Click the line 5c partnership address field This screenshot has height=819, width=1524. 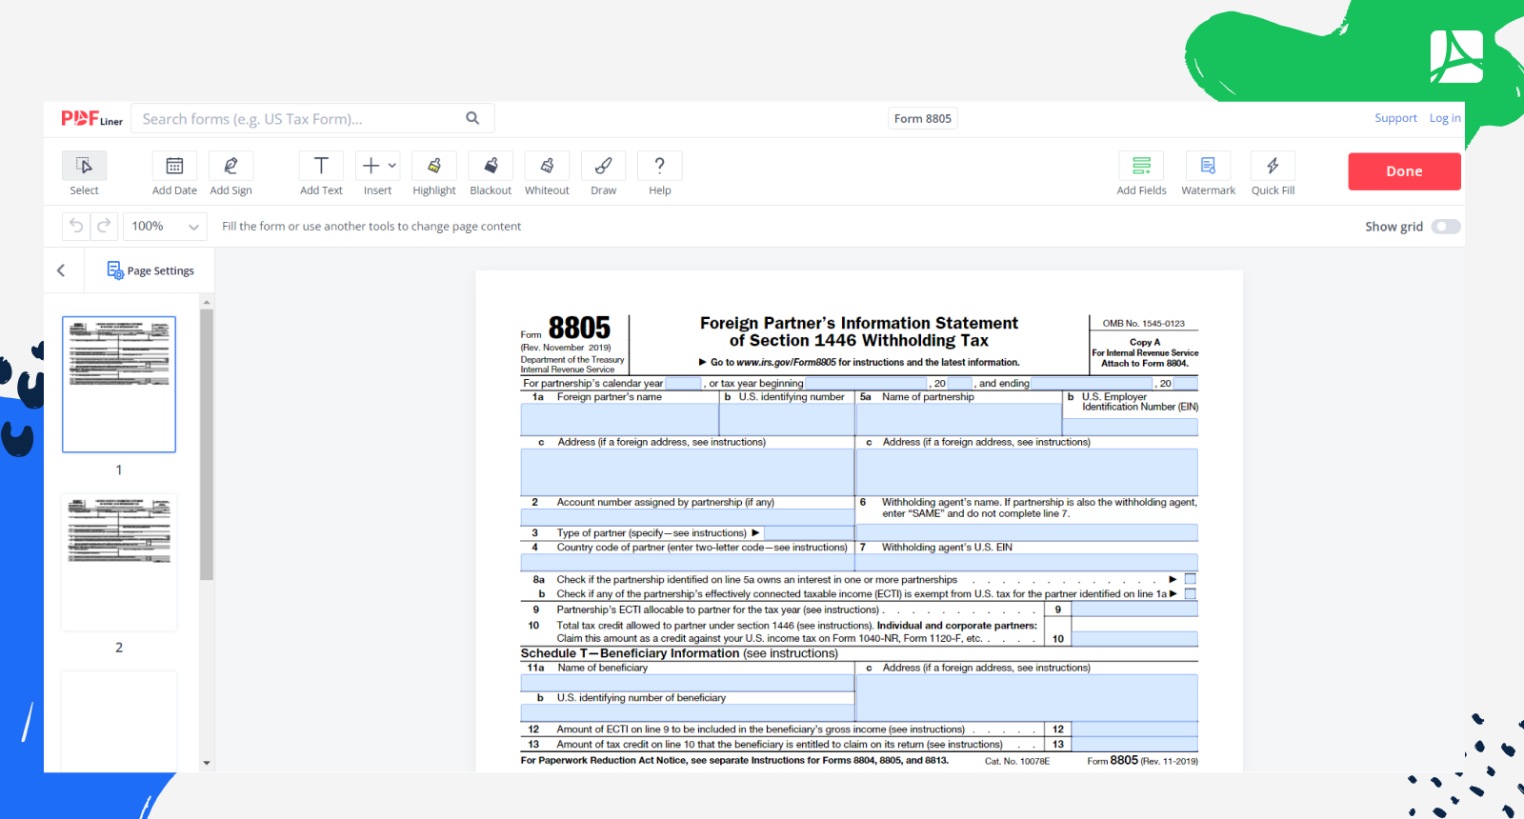(x=1027, y=471)
